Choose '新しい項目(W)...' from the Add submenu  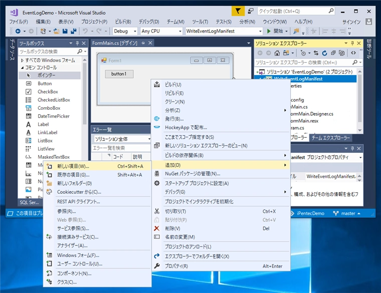pyautogui.click(x=97, y=166)
